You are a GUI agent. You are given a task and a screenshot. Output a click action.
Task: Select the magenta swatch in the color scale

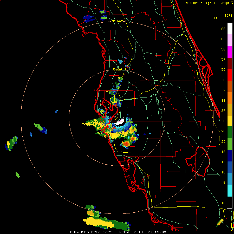pos(230,52)
